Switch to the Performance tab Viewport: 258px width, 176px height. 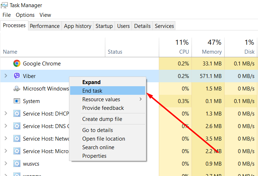pos(45,26)
